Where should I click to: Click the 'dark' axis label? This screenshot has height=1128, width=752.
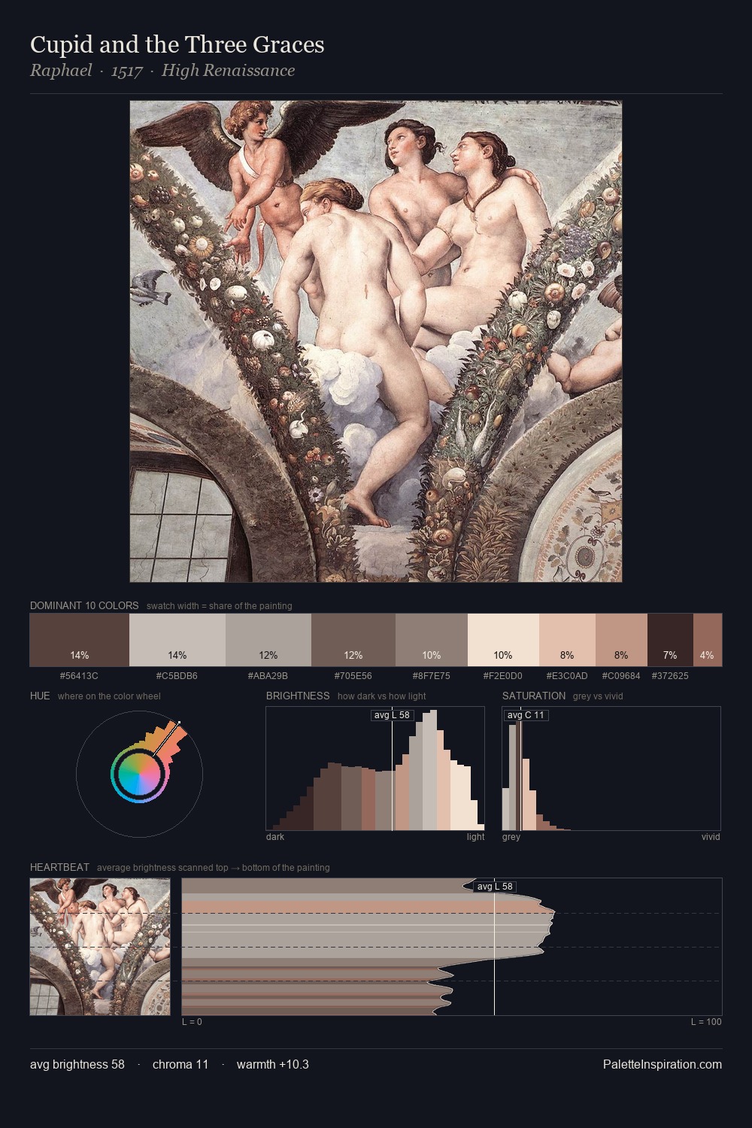pyautogui.click(x=275, y=837)
